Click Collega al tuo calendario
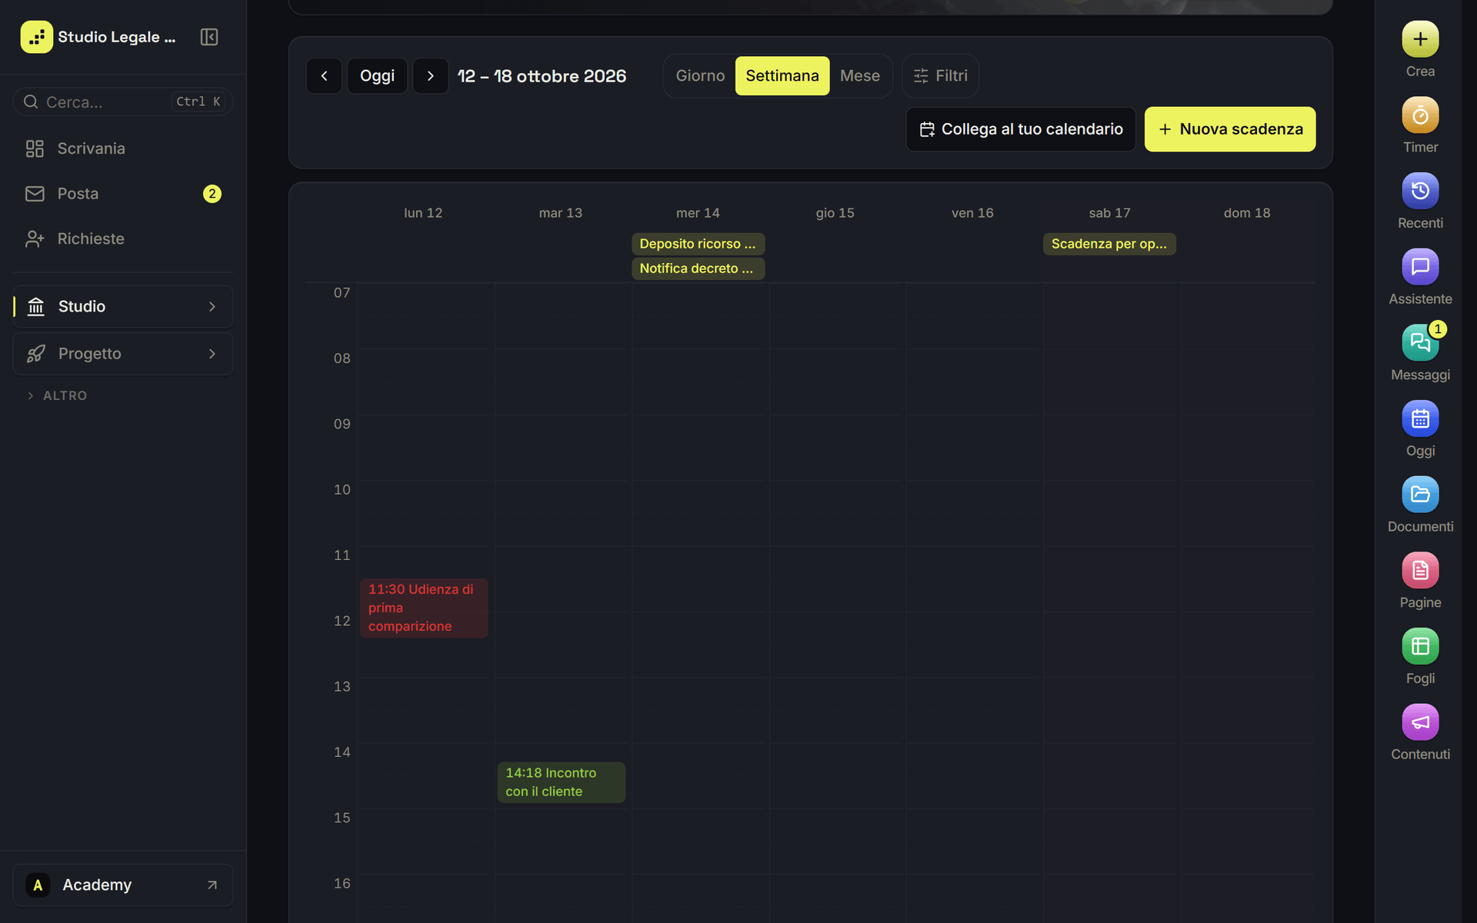The image size is (1477, 923). [1021, 129]
